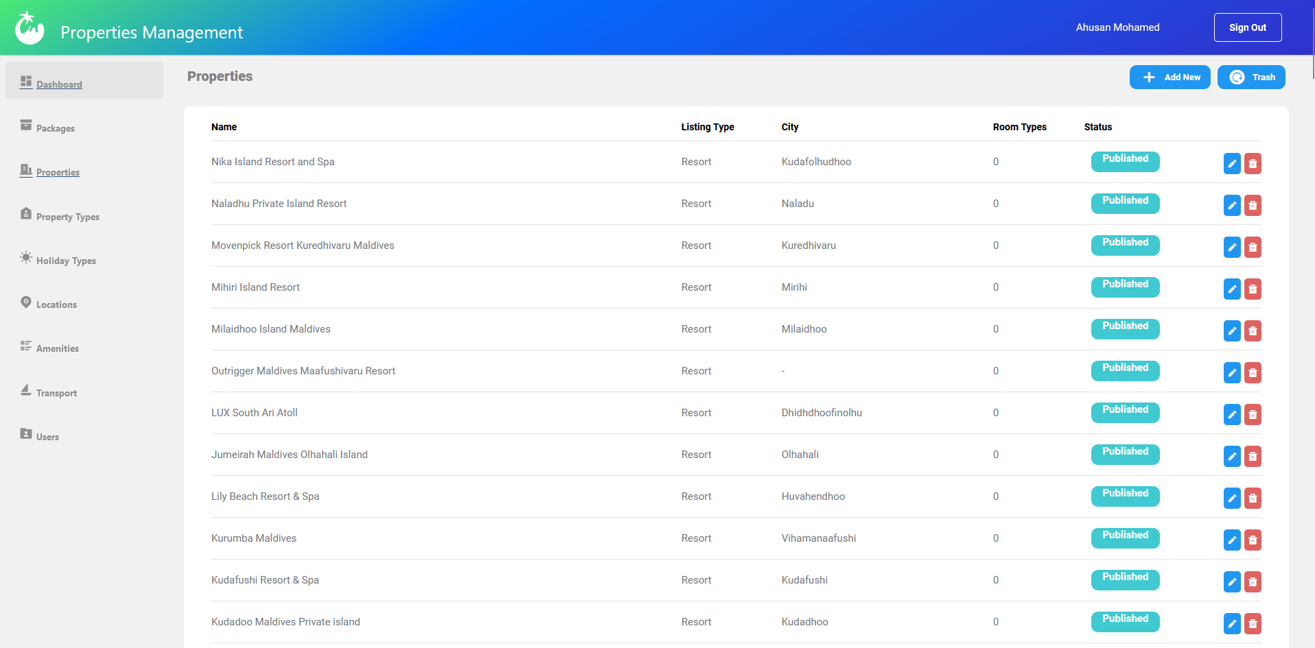
Task: Edit Naladhu Private Island Resort
Action: [x=1232, y=205]
